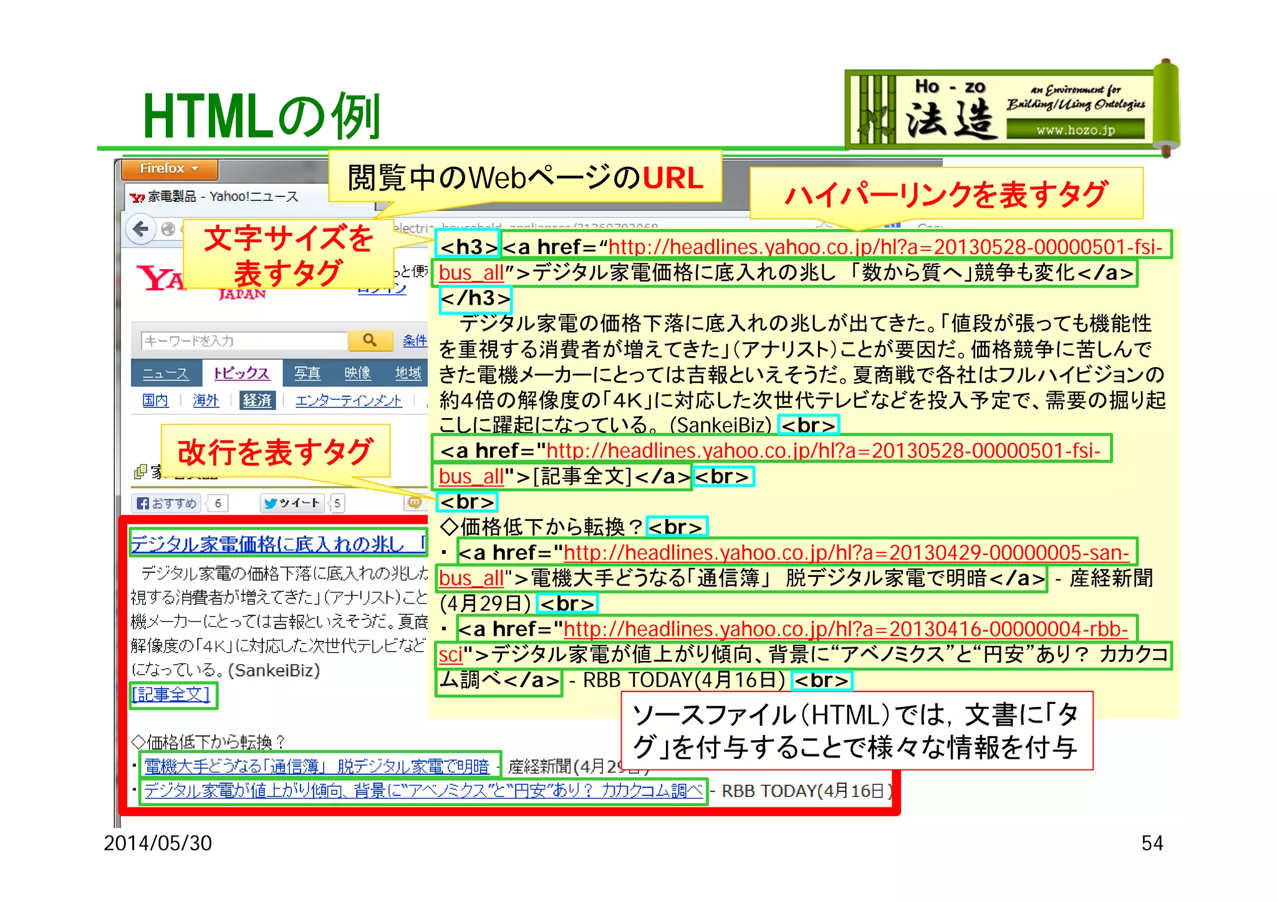1277x902 pixels.
Task: Click the Twitter ツイート button
Action: 293,503
